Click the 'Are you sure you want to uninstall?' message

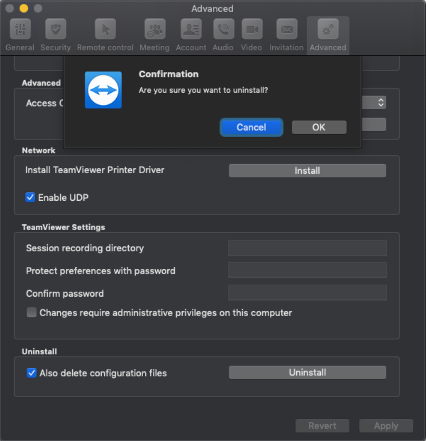203,90
